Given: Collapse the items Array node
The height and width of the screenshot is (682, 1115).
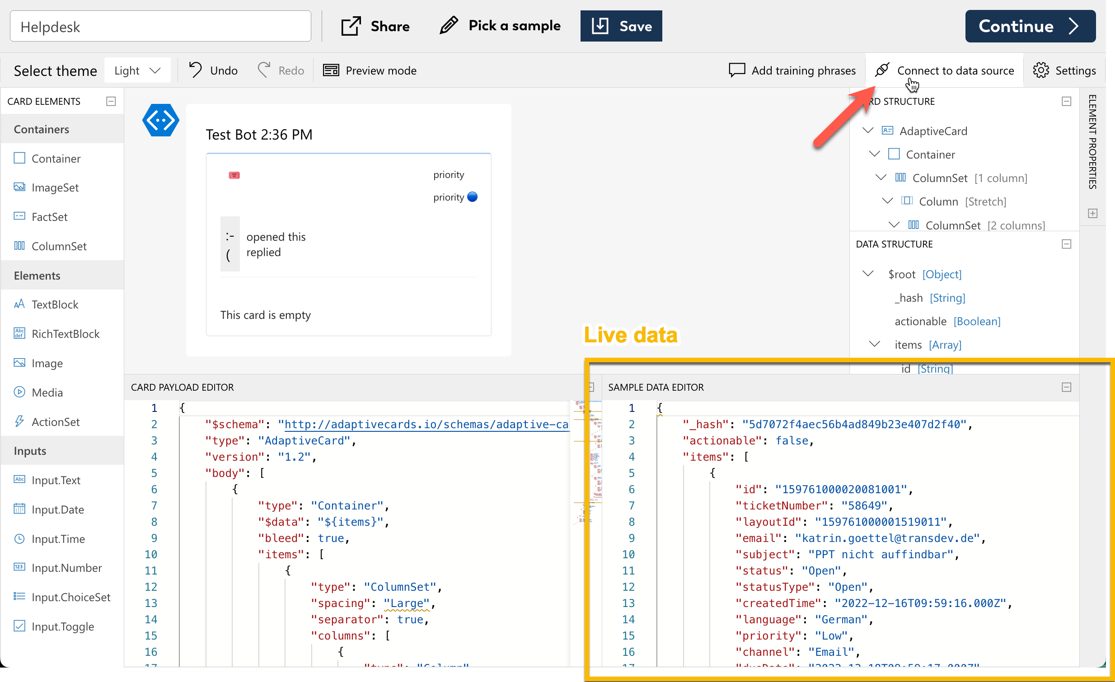Looking at the screenshot, I should coord(874,345).
